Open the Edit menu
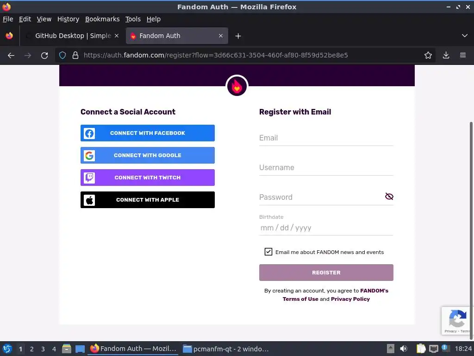The height and width of the screenshot is (356, 474). tap(25, 19)
